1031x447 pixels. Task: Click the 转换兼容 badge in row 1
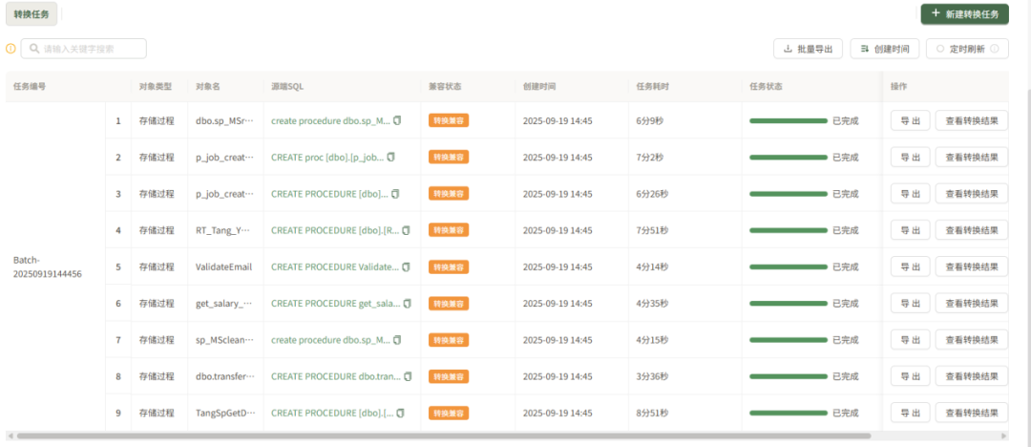point(449,121)
